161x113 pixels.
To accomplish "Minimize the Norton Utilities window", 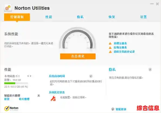I will [152, 4].
